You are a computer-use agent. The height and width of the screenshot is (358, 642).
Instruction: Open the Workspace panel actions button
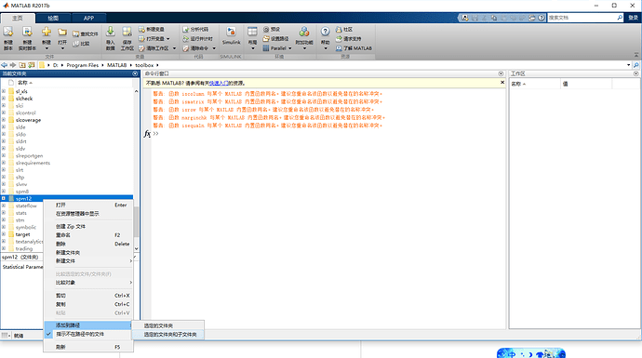pos(635,73)
